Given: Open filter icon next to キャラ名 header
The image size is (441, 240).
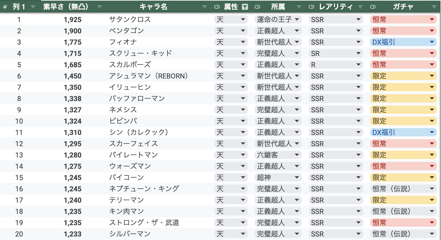Looking at the screenshot, I should (x=204, y=7).
